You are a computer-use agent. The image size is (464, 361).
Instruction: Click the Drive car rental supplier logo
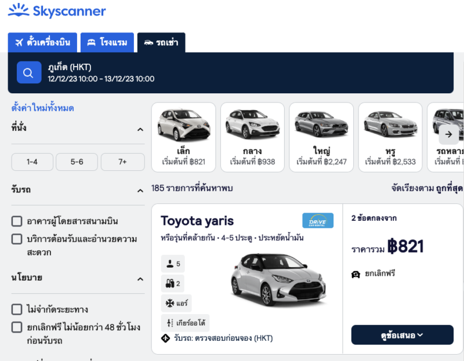(x=318, y=221)
